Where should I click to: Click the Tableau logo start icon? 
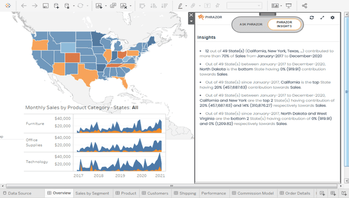click(8, 5)
